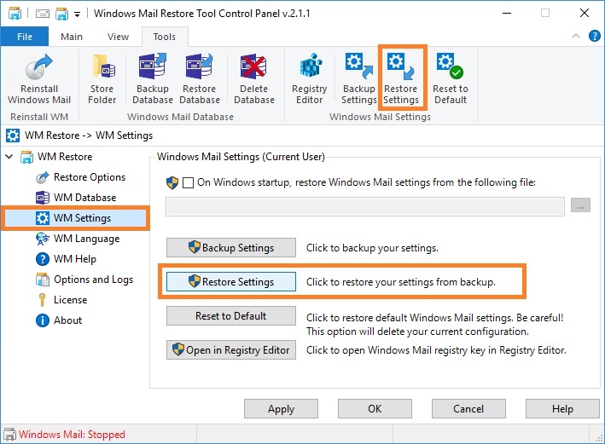The width and height of the screenshot is (605, 444).
Task: Click 'Click to backup your settings.' text
Action: coord(372,248)
